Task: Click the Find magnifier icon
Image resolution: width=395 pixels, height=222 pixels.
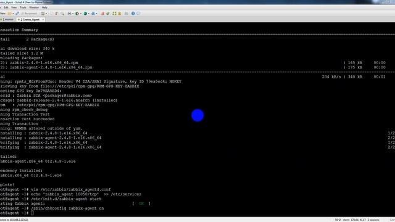Action: point(62,14)
